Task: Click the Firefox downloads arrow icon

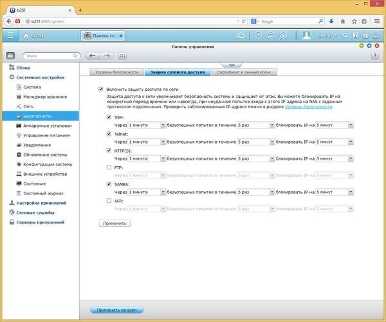Action: tap(331, 21)
